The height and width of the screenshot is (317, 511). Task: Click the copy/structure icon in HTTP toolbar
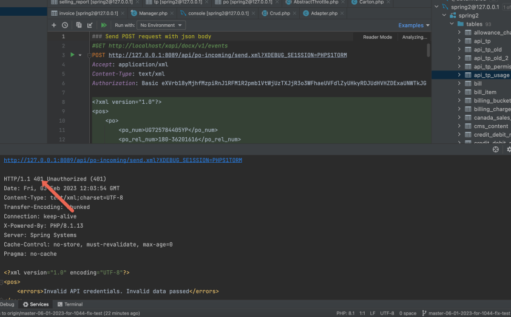pos(78,25)
